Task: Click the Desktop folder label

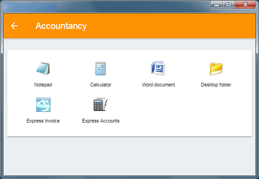Action: click(x=216, y=85)
